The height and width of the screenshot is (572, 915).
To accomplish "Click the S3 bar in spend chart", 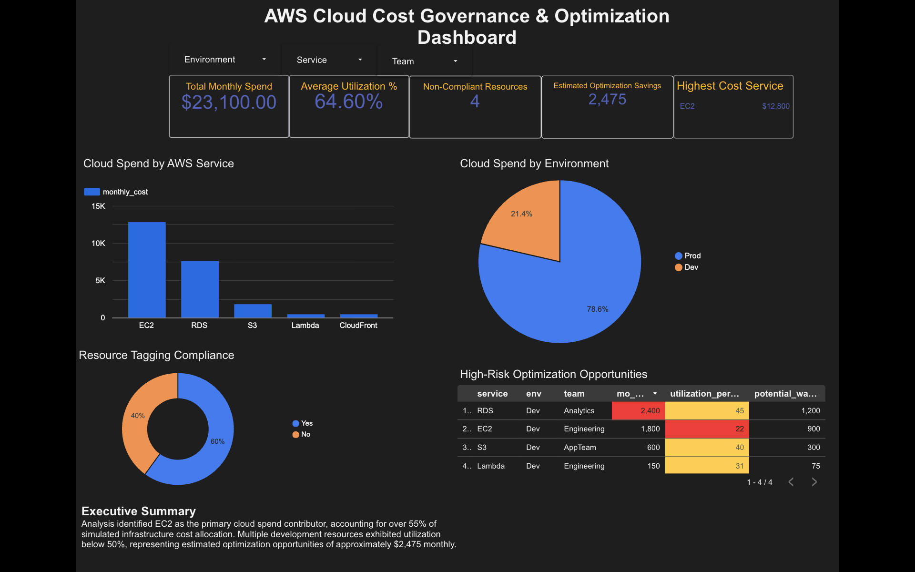I will [253, 311].
